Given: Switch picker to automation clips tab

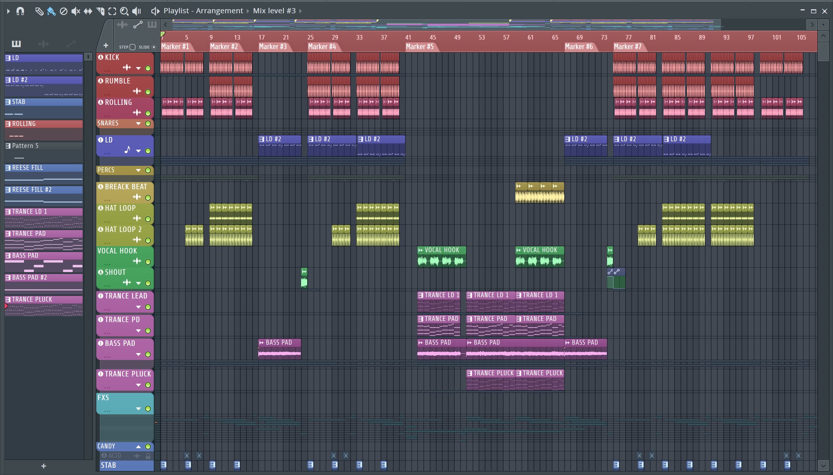Looking at the screenshot, I should (71, 44).
